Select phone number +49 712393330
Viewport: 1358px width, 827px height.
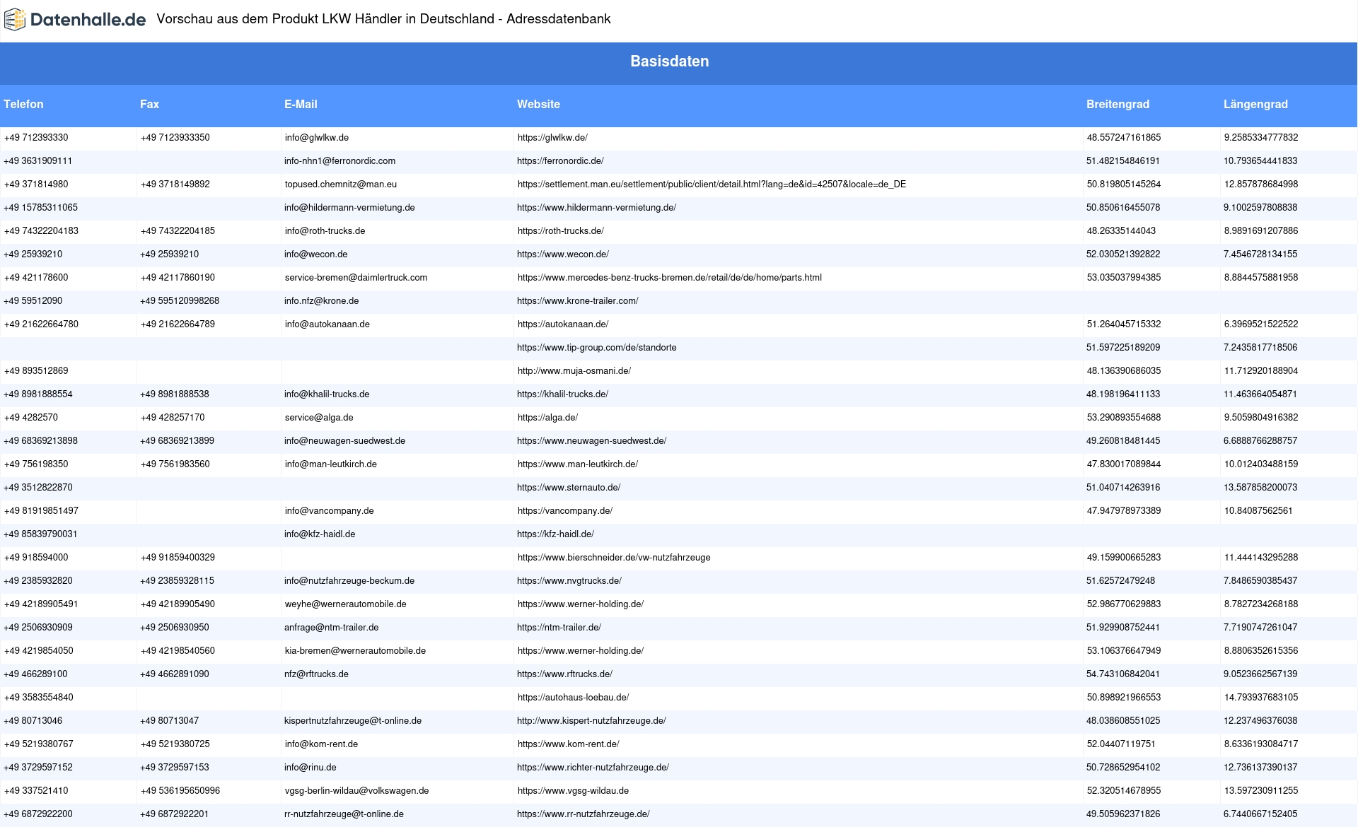[36, 138]
